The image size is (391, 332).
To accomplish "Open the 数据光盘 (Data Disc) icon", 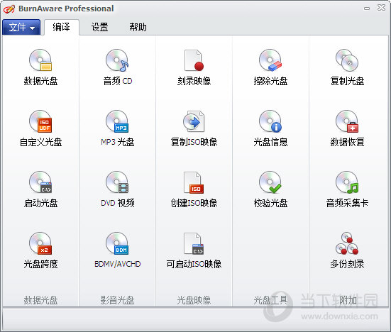I will point(40,60).
